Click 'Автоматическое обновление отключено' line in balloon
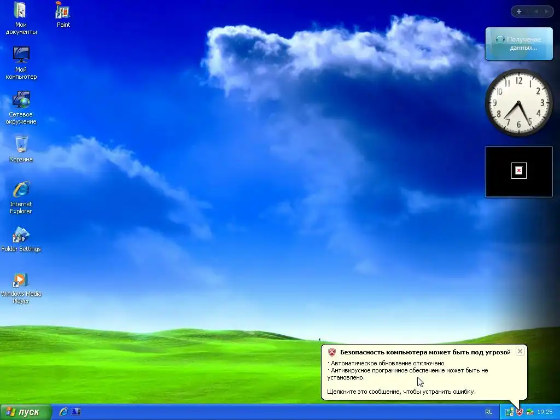The height and width of the screenshot is (420, 560). pos(388,363)
